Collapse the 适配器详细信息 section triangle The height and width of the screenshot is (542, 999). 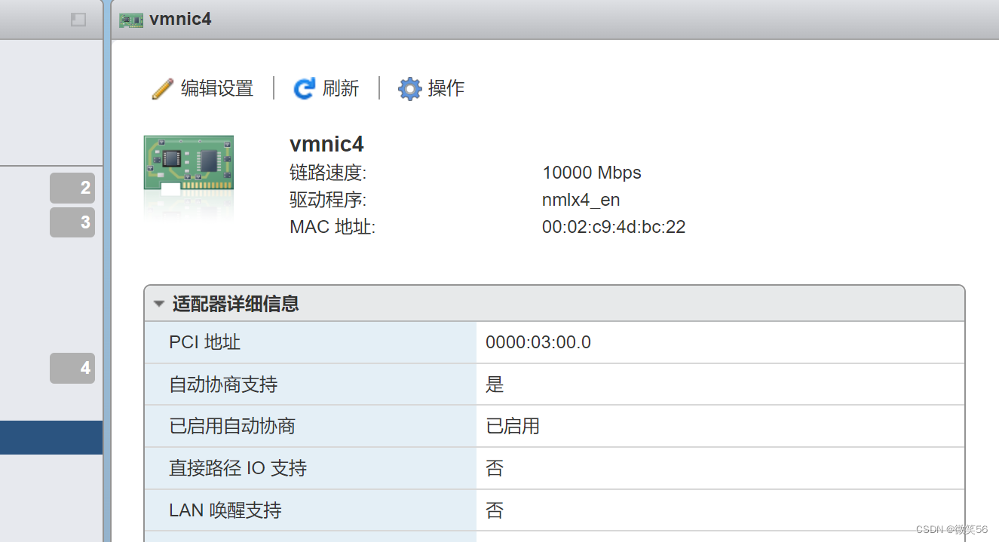tap(158, 304)
